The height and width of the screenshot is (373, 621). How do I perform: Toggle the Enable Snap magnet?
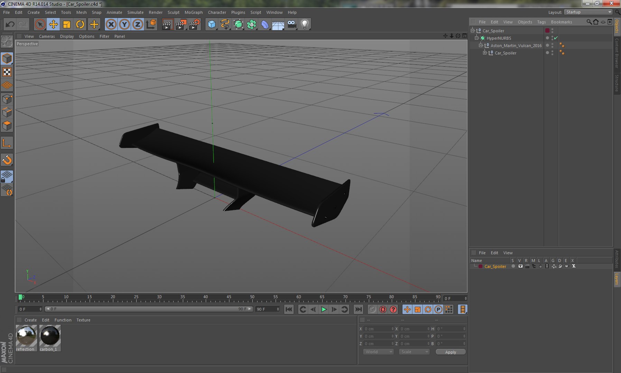(7, 160)
